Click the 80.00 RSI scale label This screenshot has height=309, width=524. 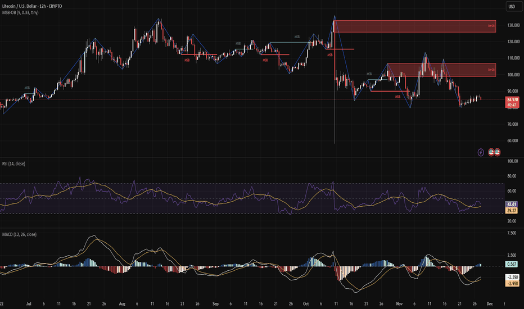[x=512, y=176]
